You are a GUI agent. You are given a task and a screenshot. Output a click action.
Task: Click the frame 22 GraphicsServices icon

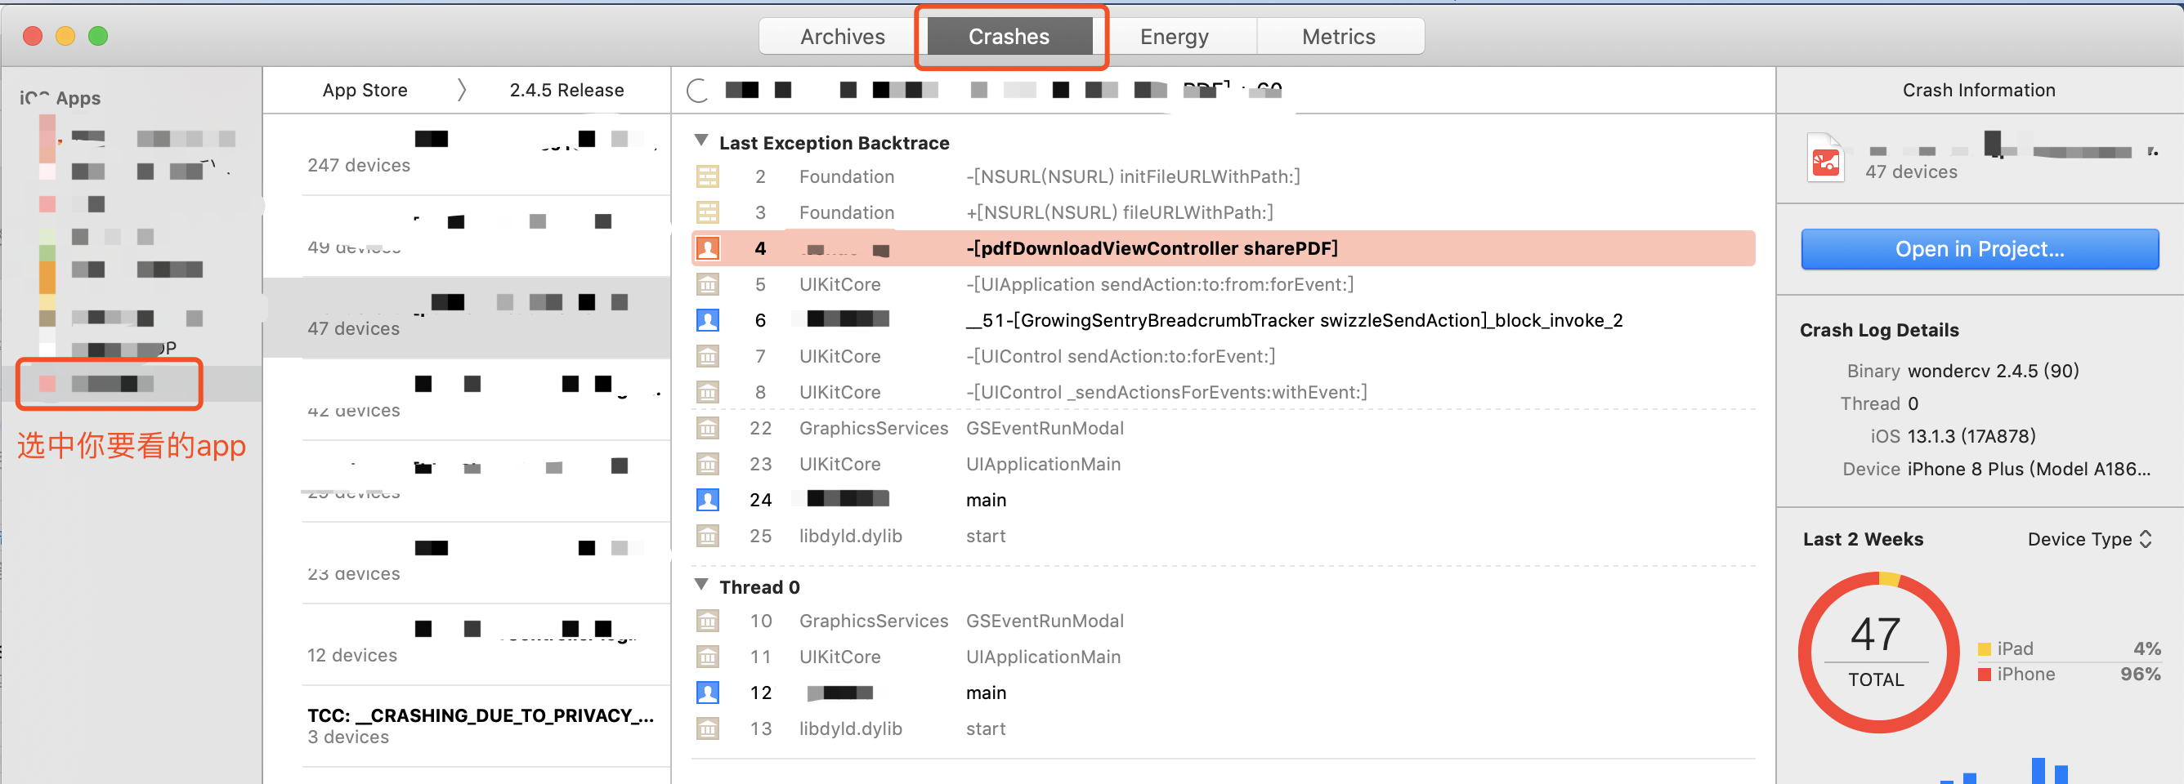708,429
